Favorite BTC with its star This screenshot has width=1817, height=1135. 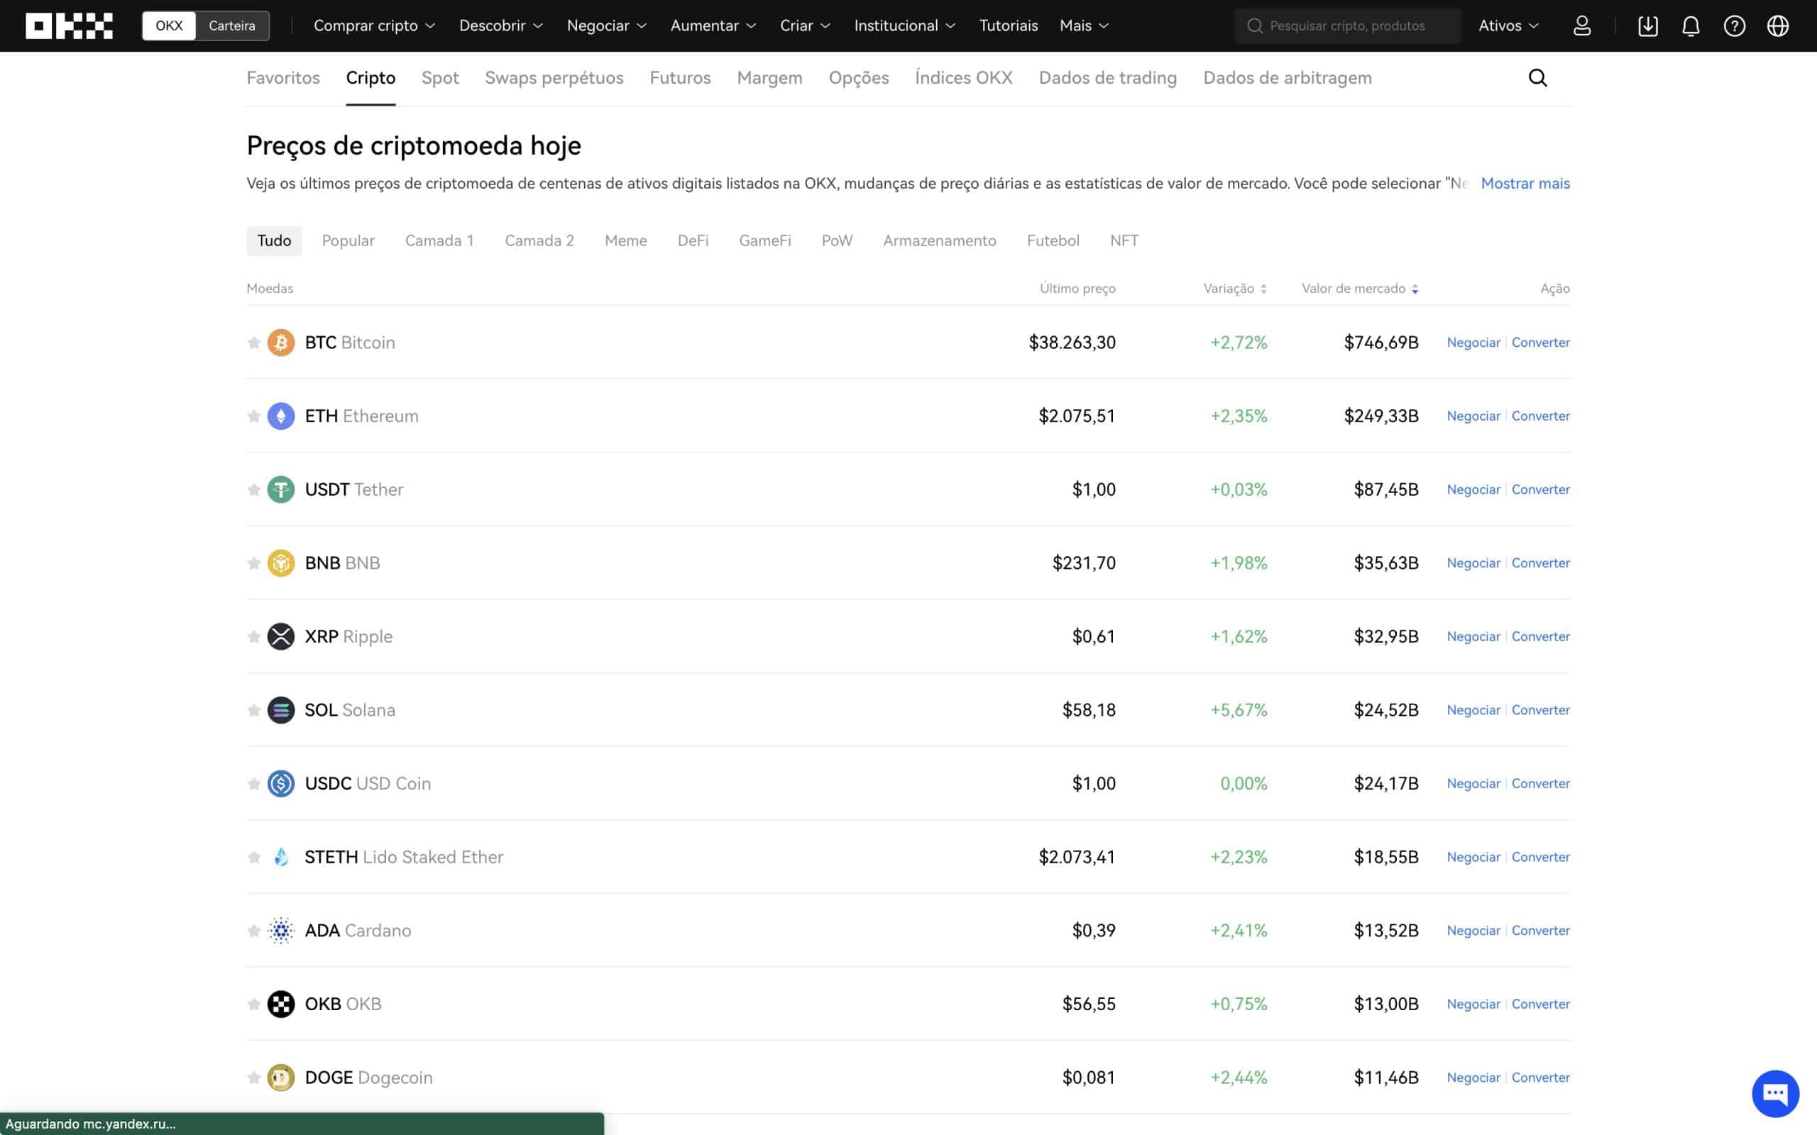[254, 343]
